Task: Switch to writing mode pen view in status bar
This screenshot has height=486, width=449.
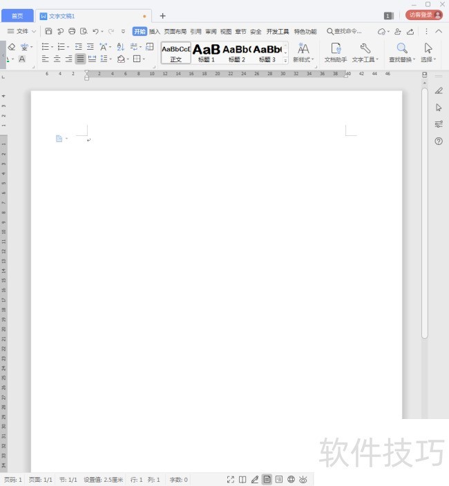Action: 255,480
